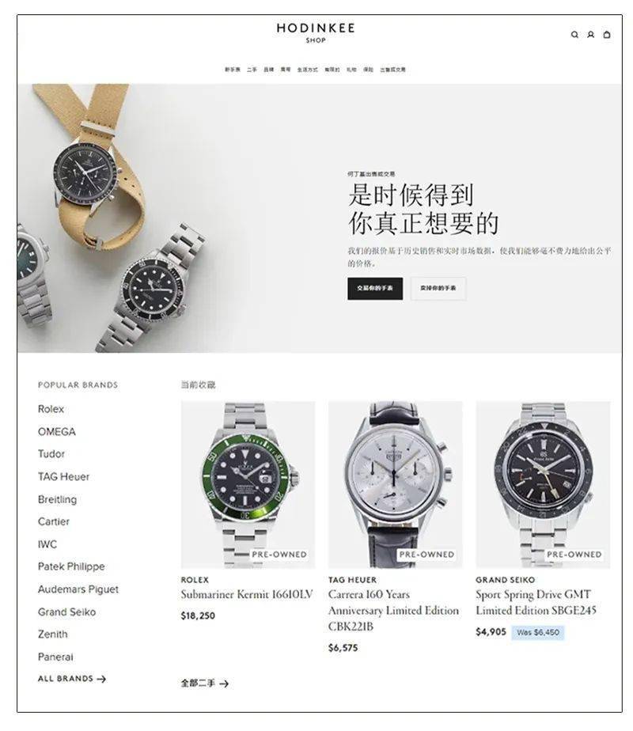Select OMEGA in popular brands

pos(56,432)
